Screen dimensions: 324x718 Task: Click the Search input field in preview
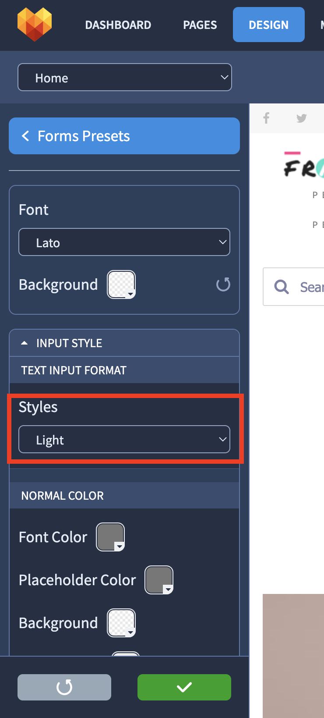293,287
